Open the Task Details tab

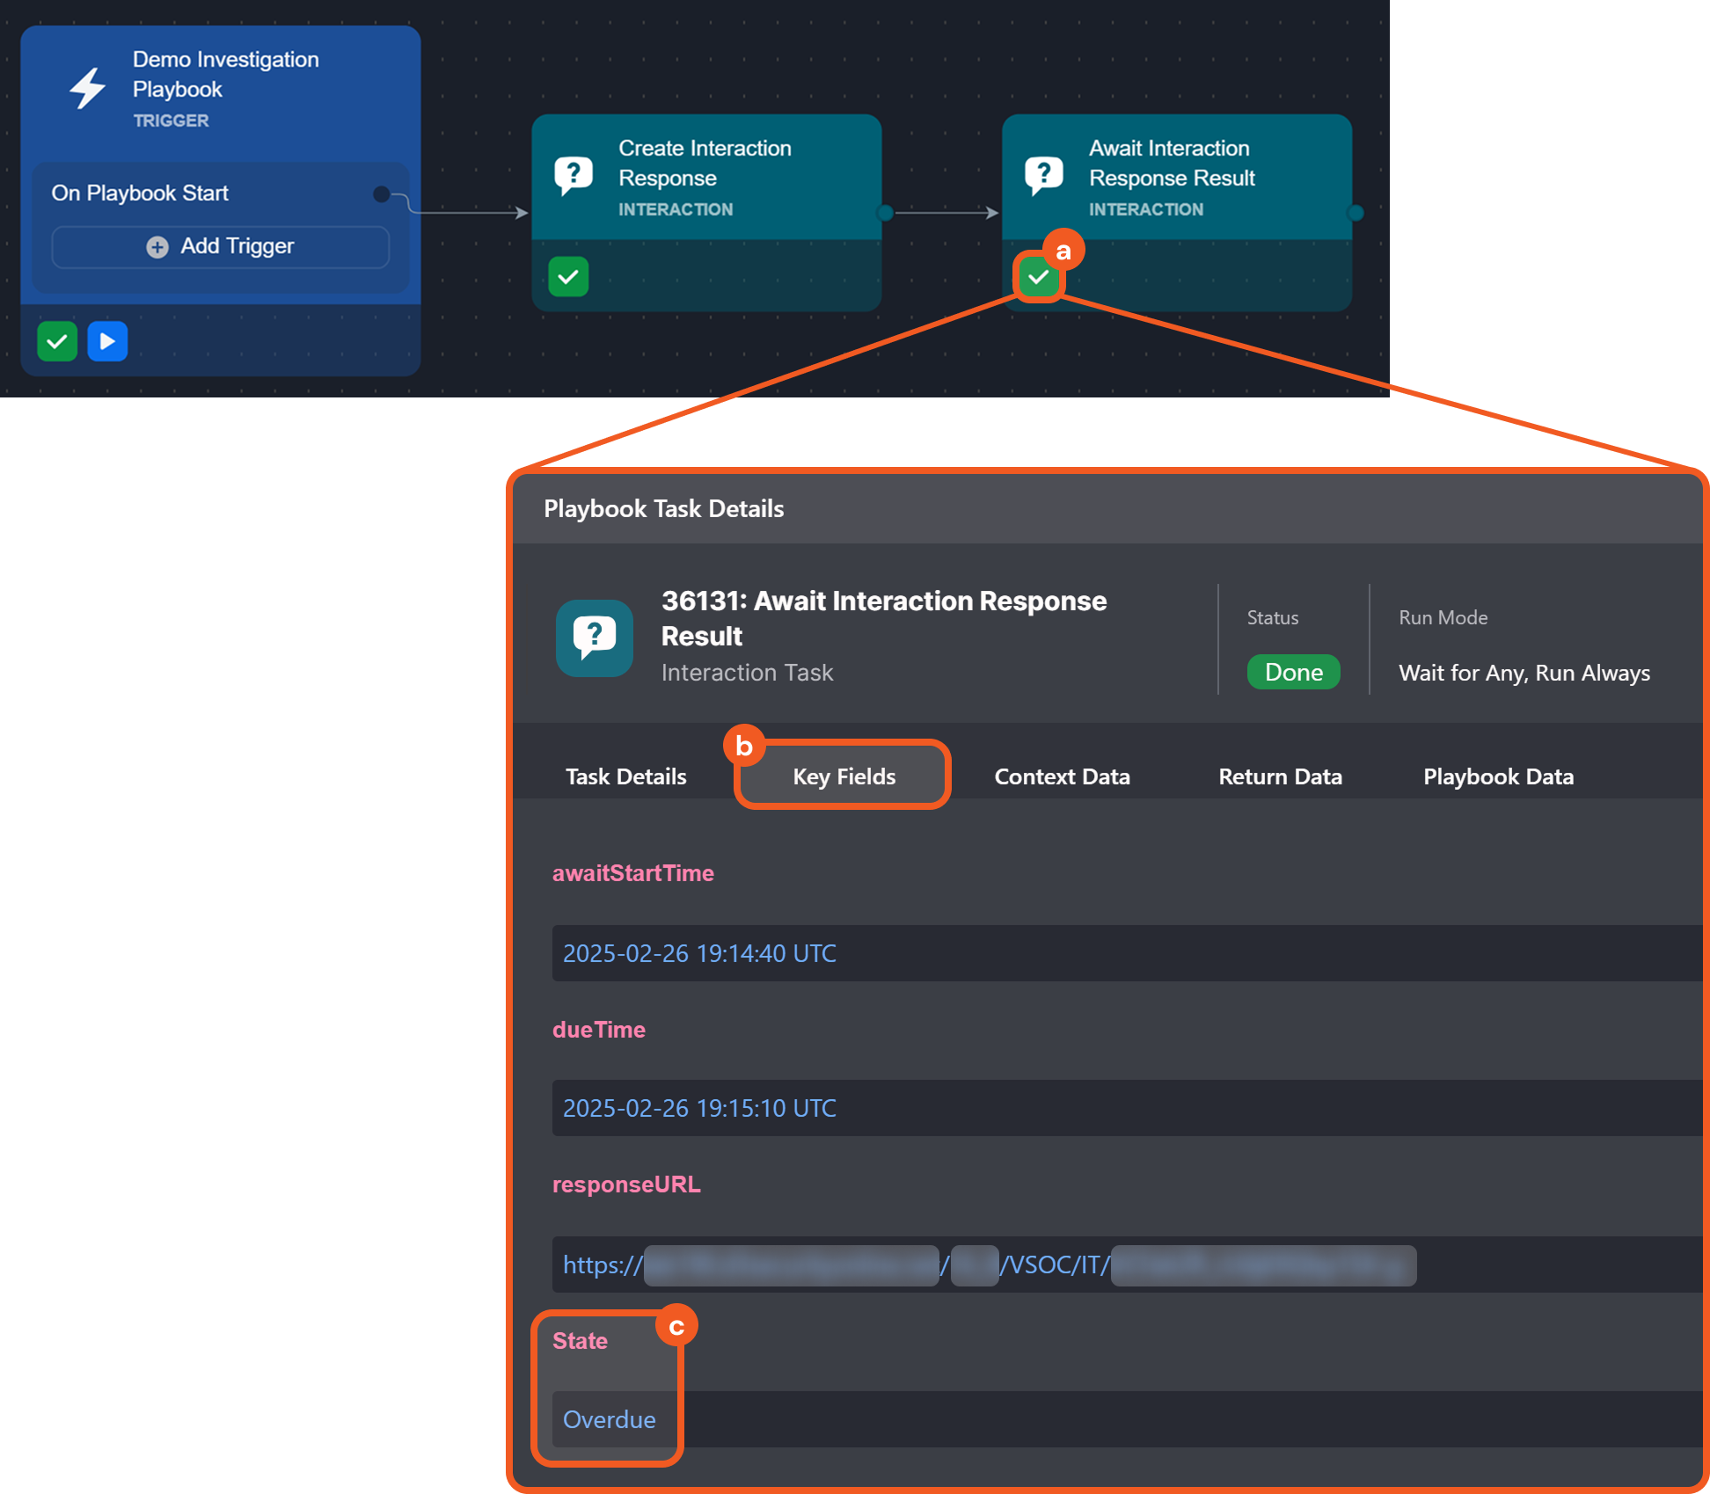[625, 776]
